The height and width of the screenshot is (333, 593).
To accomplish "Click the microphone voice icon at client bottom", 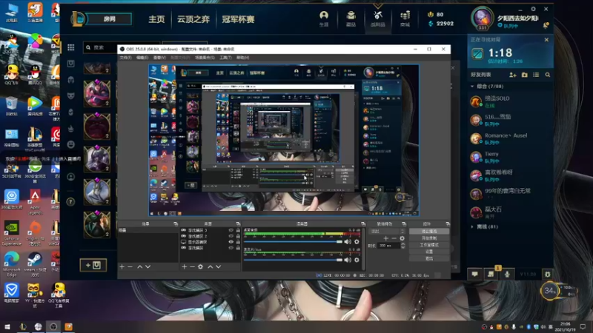I will pos(507,274).
